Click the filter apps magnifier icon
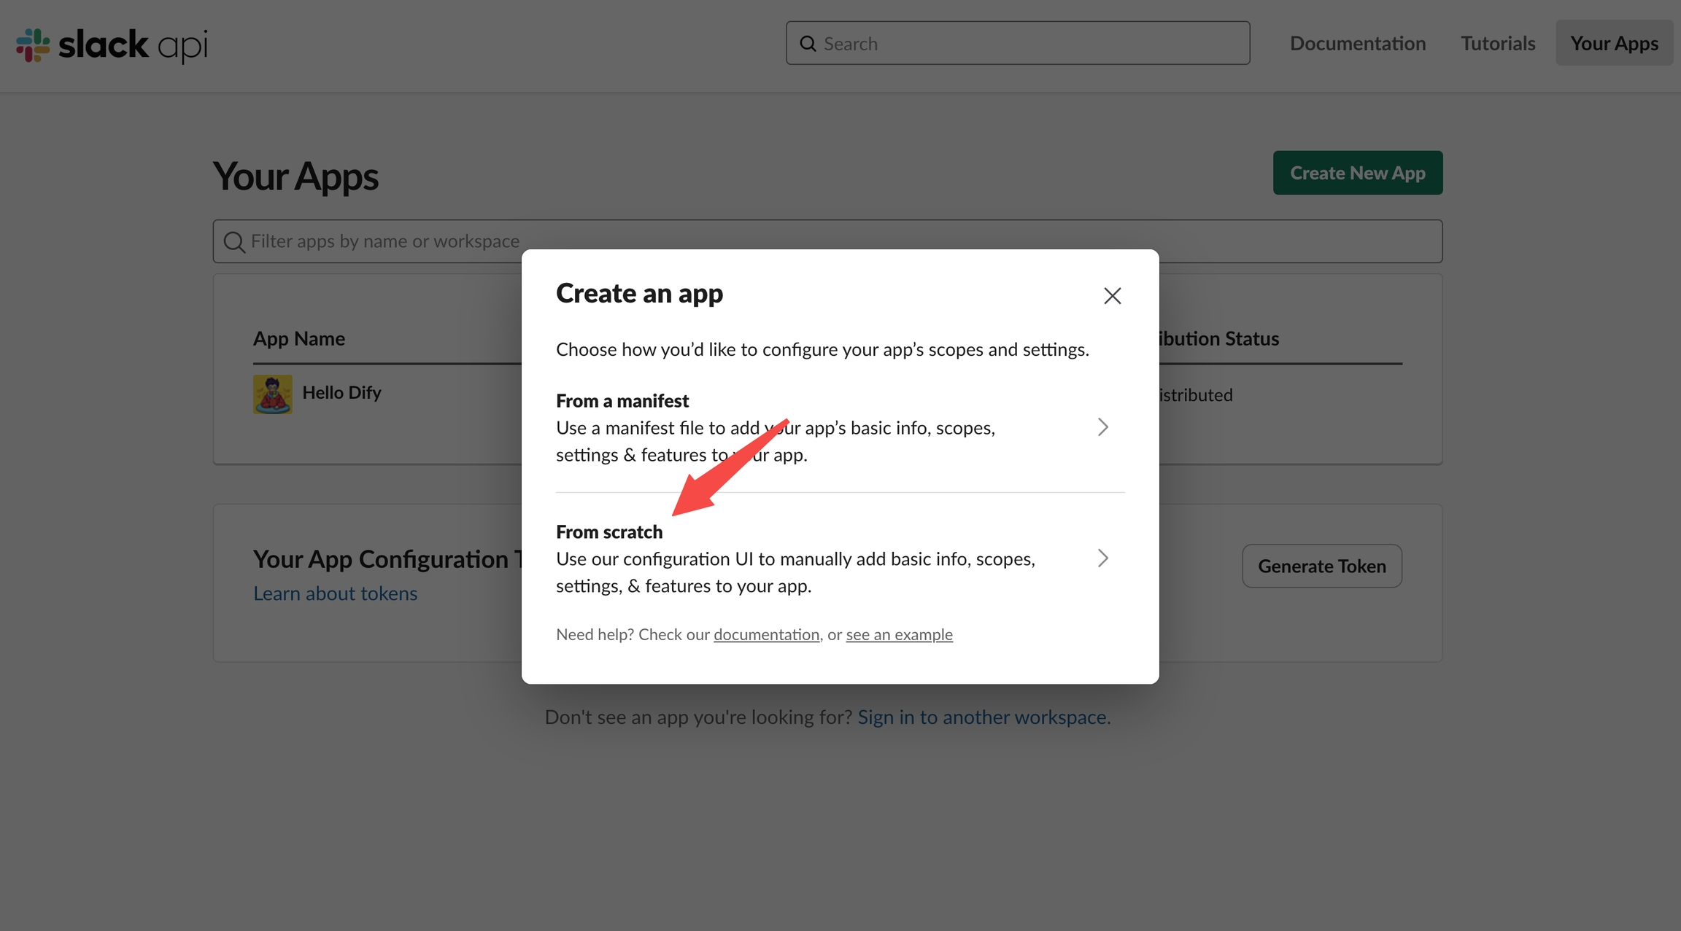The image size is (1681, 931). pyautogui.click(x=233, y=241)
